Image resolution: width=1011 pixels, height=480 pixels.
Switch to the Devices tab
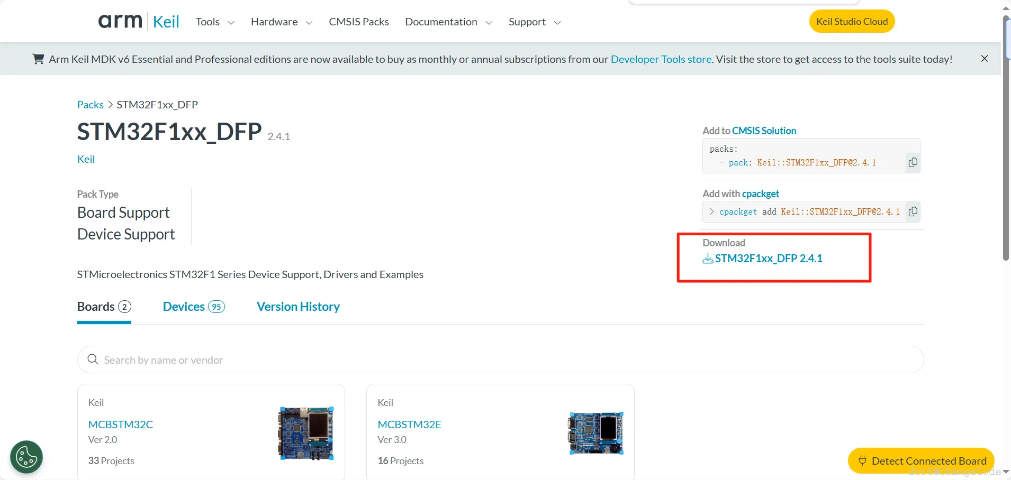tap(194, 307)
